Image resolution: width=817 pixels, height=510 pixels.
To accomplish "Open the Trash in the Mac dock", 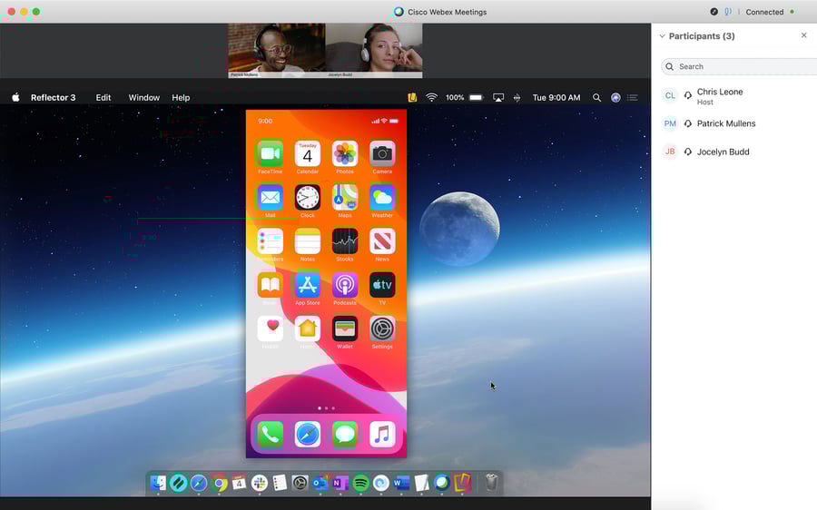I will click(491, 483).
